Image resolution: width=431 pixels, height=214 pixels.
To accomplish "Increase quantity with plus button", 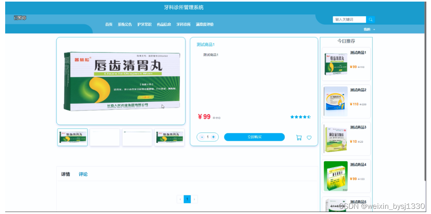I will pyautogui.click(x=213, y=137).
